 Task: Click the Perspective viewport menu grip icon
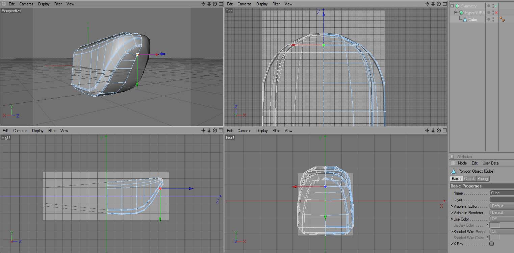pyautogui.click(x=4, y=4)
